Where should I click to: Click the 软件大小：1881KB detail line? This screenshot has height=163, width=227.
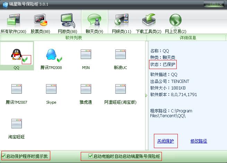click(168, 88)
